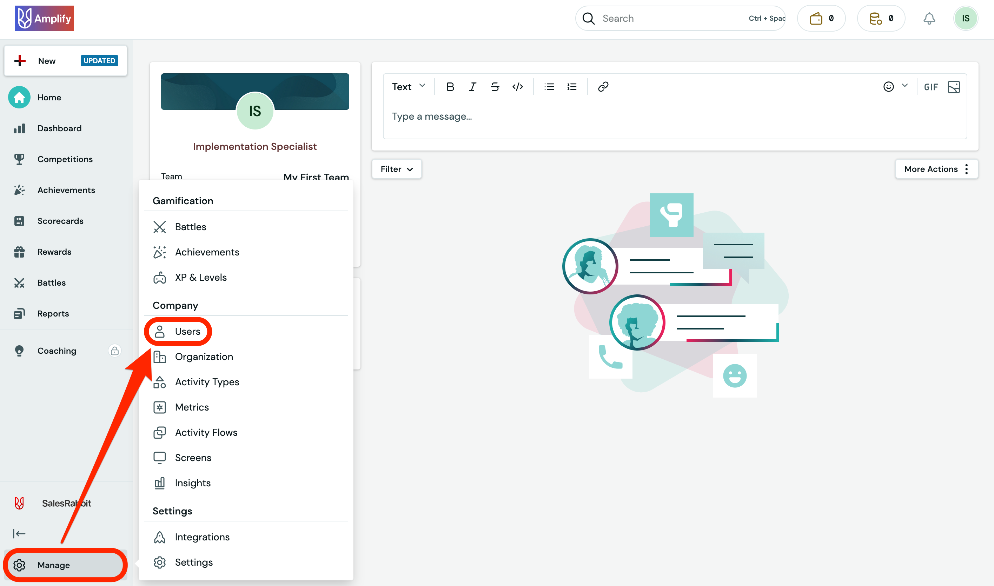Click the image upload icon
The height and width of the screenshot is (586, 994).
point(953,87)
